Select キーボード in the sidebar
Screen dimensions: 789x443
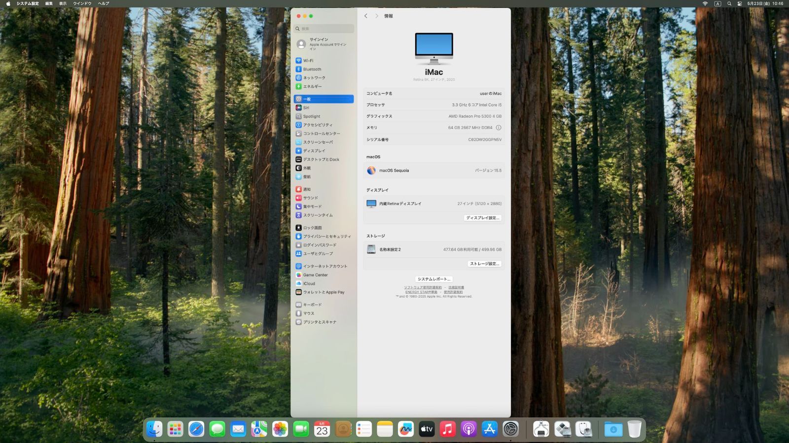tap(323, 305)
